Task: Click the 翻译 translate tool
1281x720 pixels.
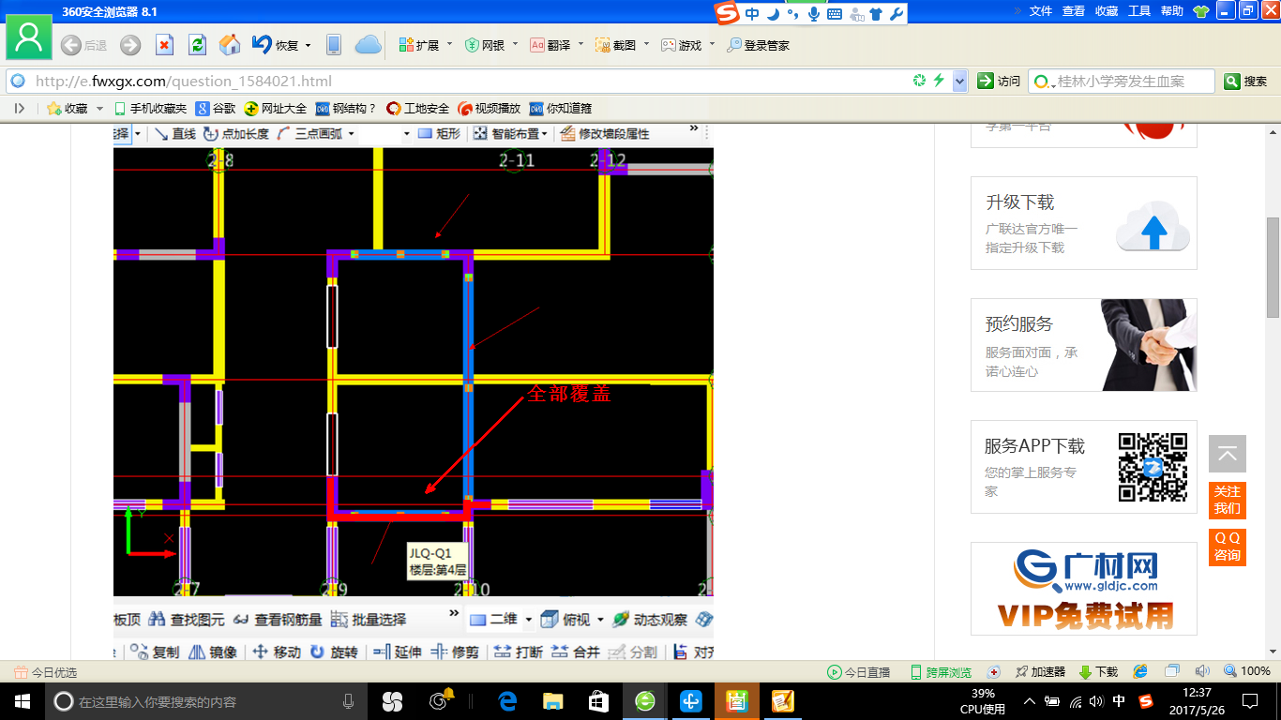Action: [x=550, y=45]
